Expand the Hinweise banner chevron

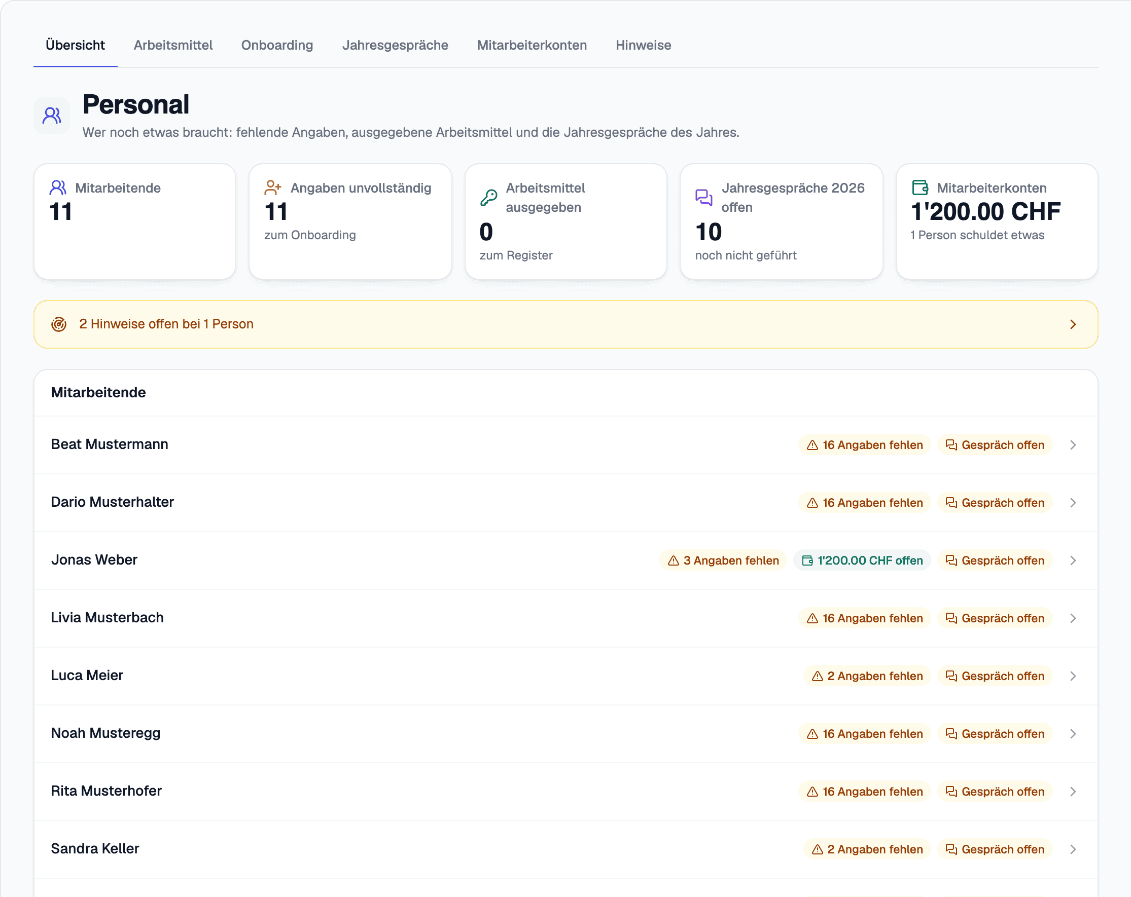coord(1073,324)
